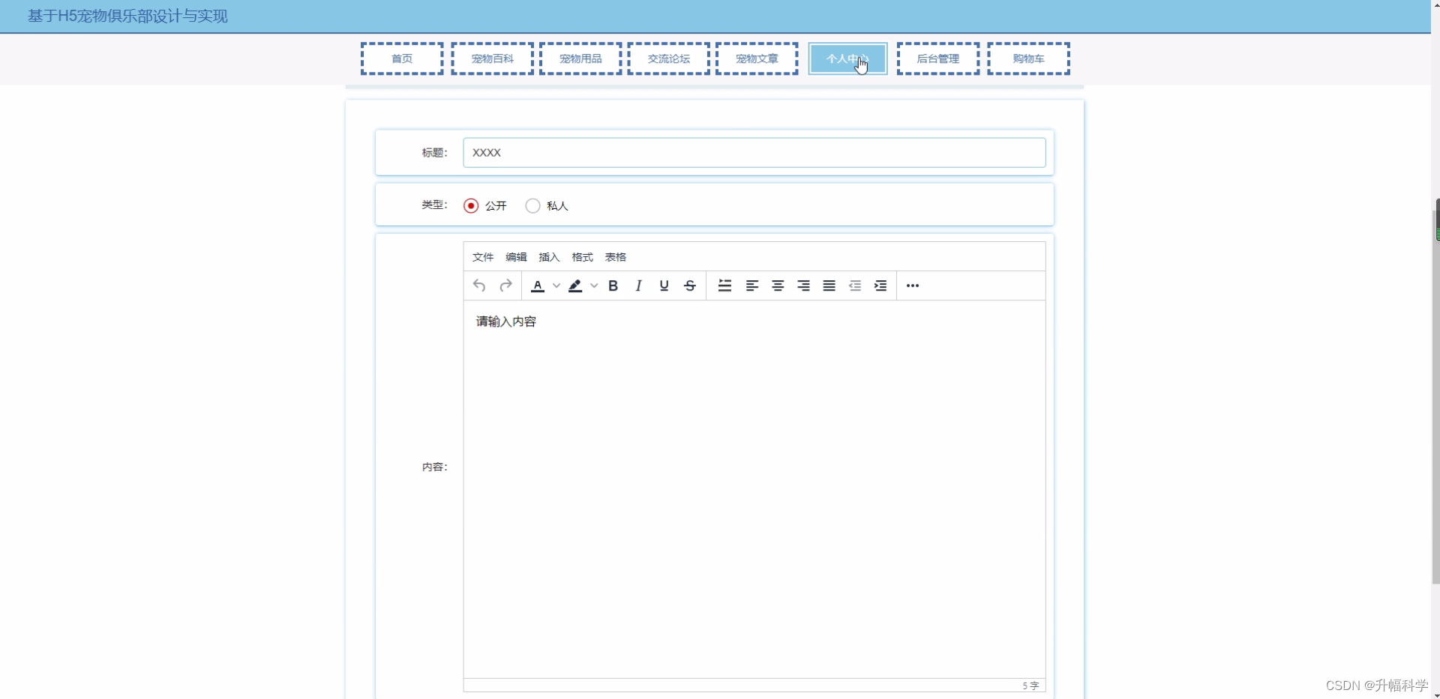Apply bold formatting

(613, 285)
